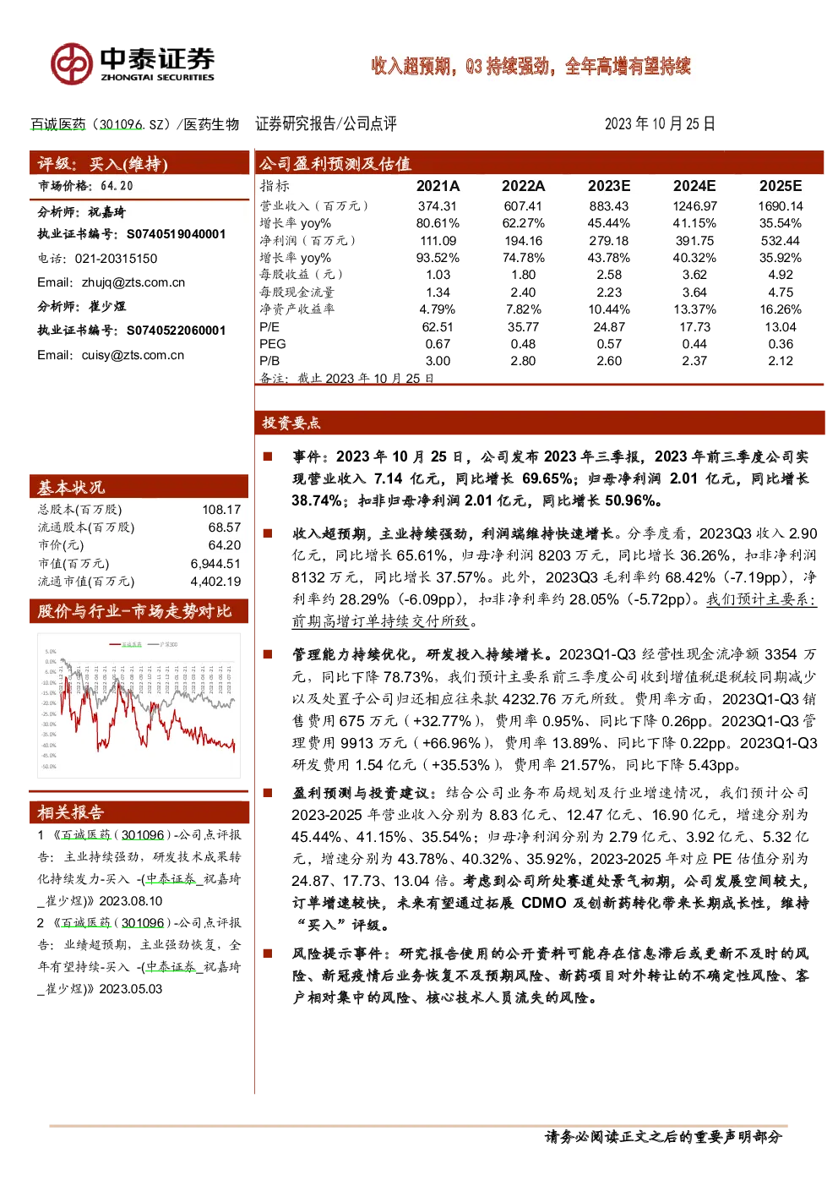Select 2021A P/E cell 62.51
The image size is (838, 1186).
(438, 327)
